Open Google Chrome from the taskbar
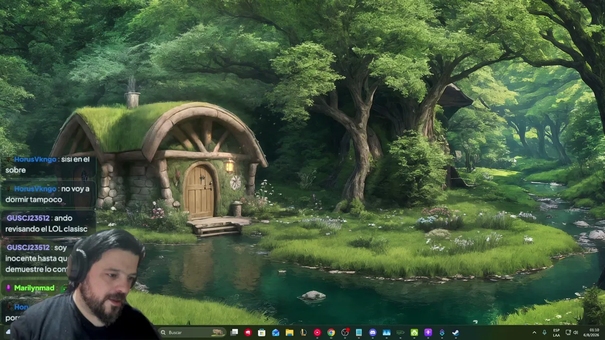This screenshot has width=605, height=340. click(x=331, y=332)
